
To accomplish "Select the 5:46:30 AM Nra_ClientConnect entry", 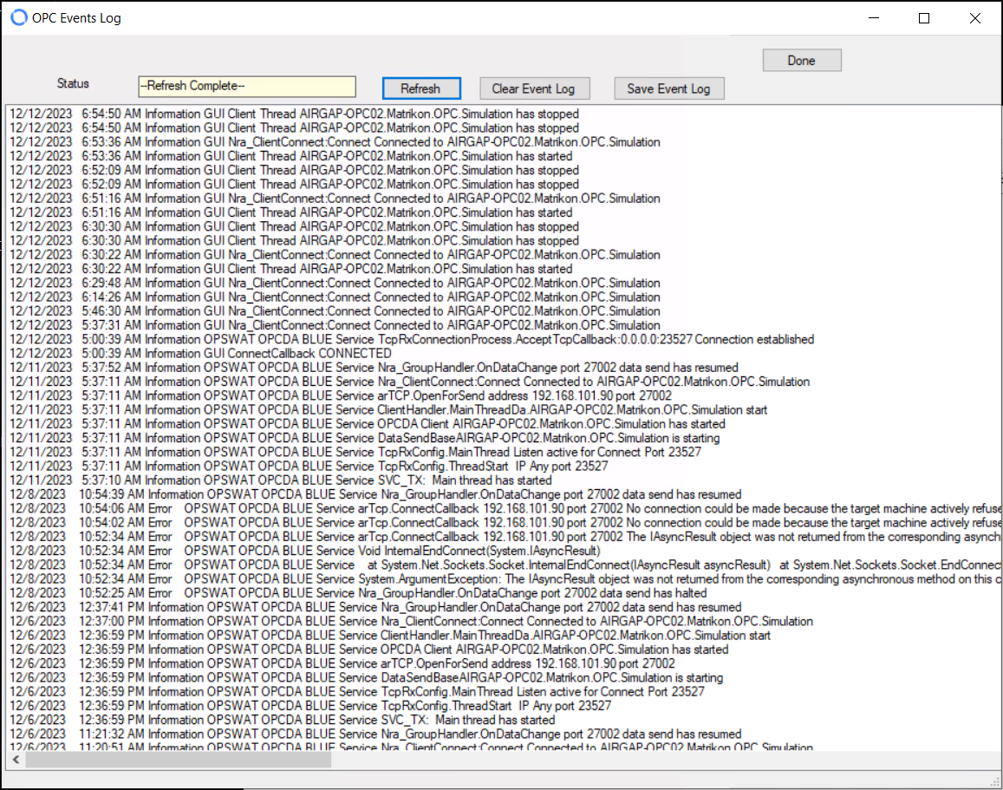I will coord(335,310).
